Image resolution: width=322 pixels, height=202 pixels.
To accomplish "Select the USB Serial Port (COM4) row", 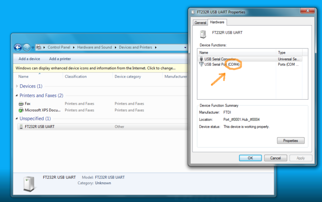I will click(250, 64).
